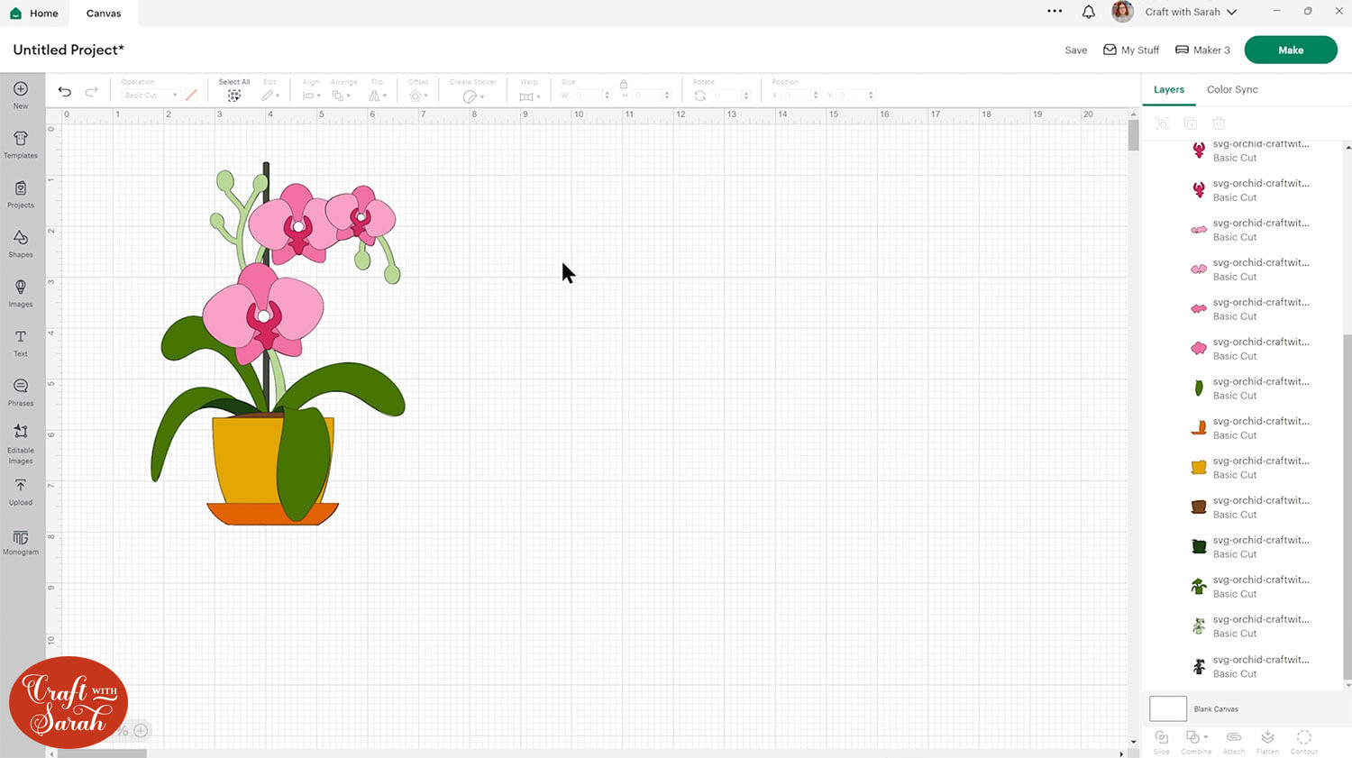This screenshot has width=1352, height=758.
Task: Click the Undo arrow
Action: point(65,92)
